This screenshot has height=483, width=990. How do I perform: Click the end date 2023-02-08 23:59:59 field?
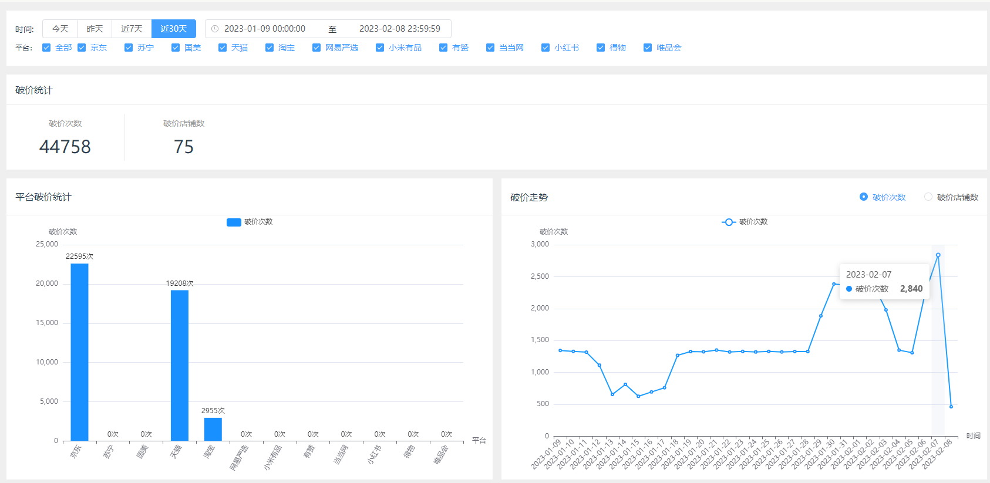(400, 29)
